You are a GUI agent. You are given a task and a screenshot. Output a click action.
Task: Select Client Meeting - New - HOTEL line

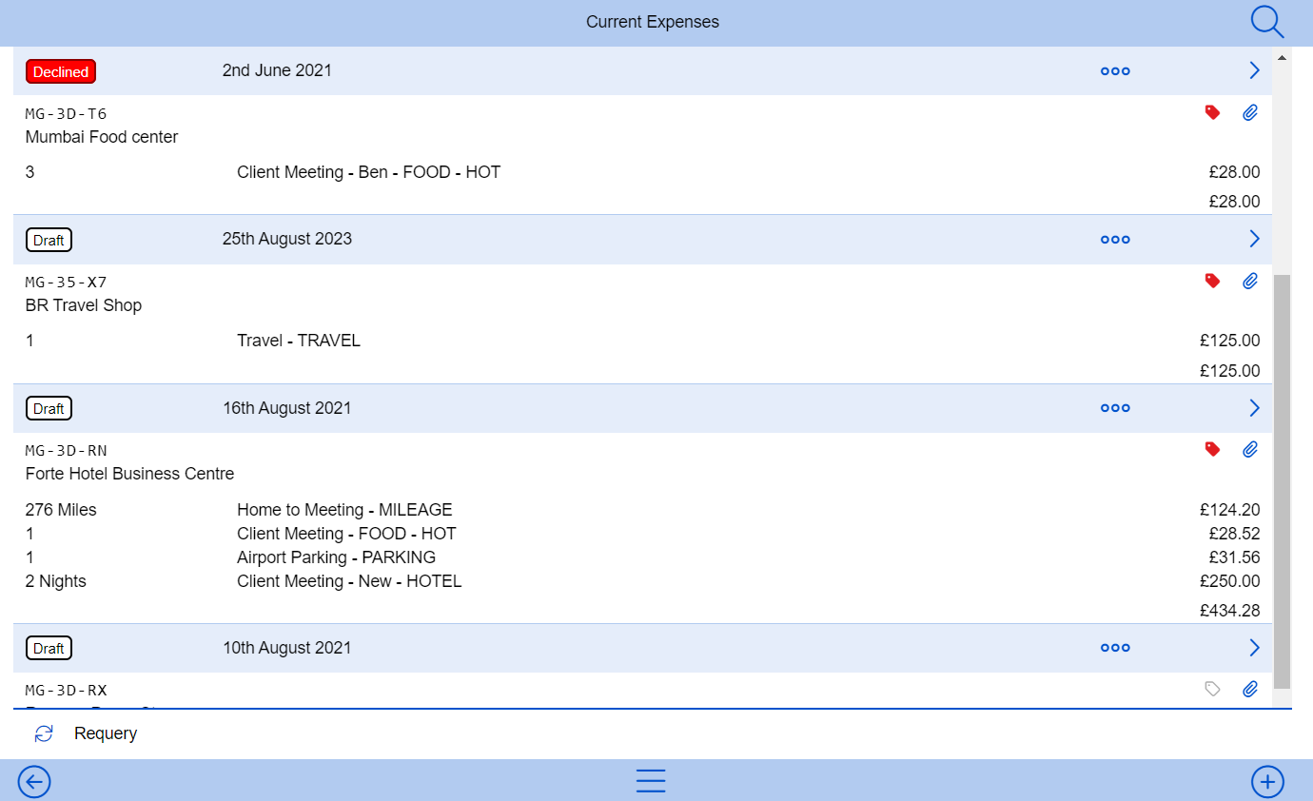349,581
